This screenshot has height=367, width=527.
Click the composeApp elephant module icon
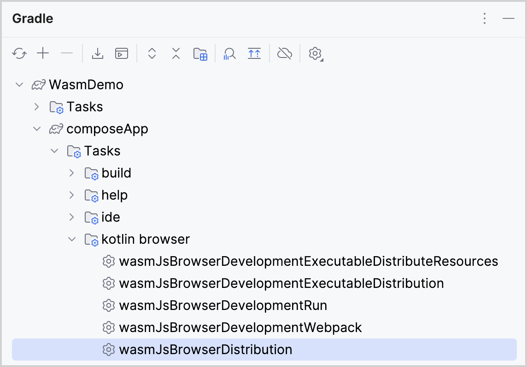click(x=56, y=129)
